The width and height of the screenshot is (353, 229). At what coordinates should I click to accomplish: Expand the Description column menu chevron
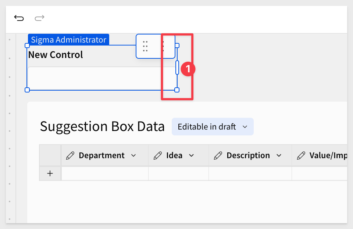(279, 156)
